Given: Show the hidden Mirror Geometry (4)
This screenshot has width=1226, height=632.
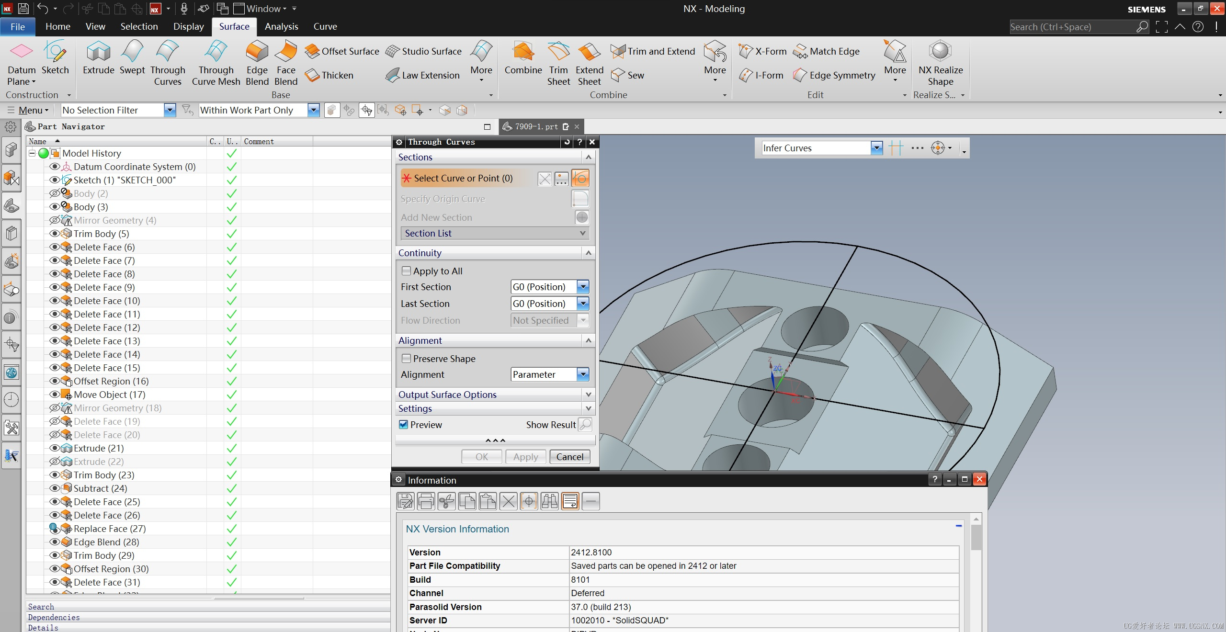Looking at the screenshot, I should [x=55, y=220].
